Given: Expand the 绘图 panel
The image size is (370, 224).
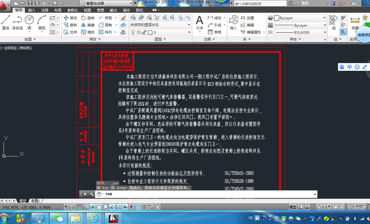Looking at the screenshot, I should [x=30, y=39].
